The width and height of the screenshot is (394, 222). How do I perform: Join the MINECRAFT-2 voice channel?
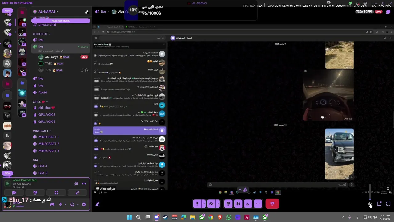pos(49,144)
